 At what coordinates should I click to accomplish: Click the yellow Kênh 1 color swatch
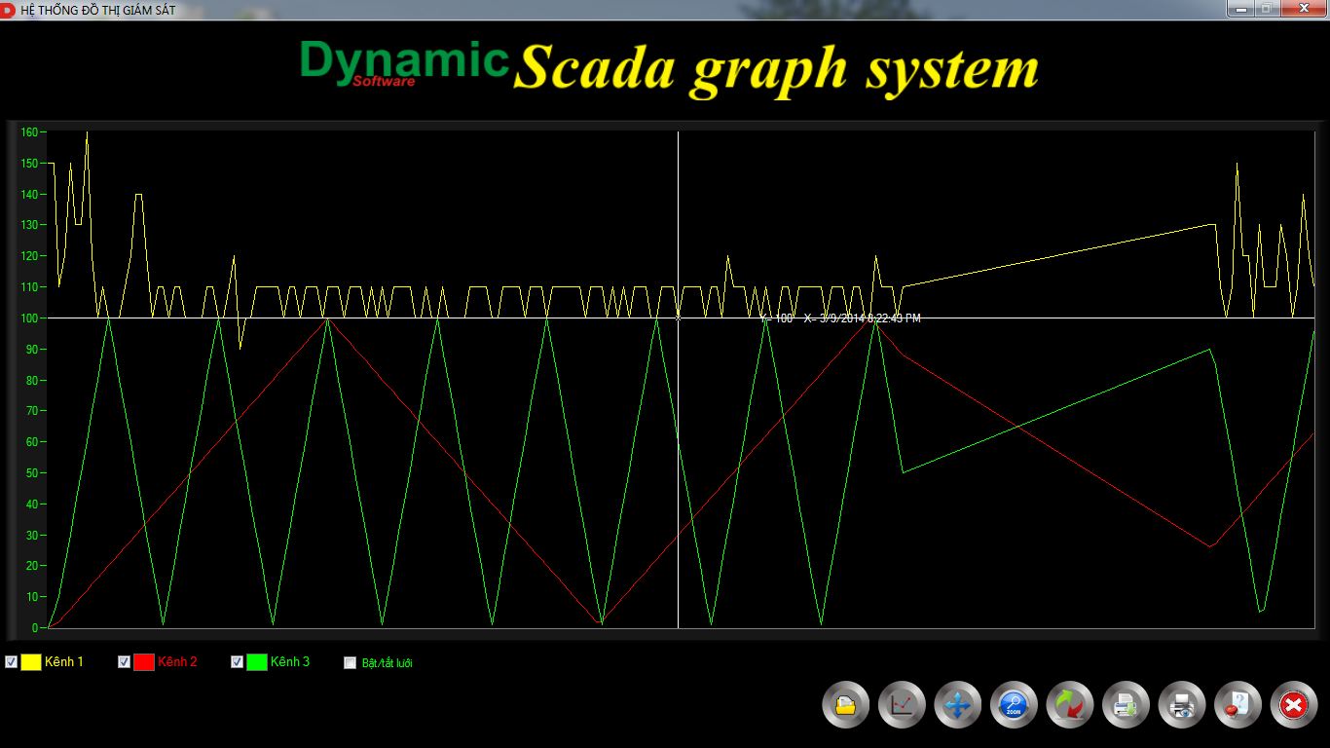pyautogui.click(x=31, y=662)
